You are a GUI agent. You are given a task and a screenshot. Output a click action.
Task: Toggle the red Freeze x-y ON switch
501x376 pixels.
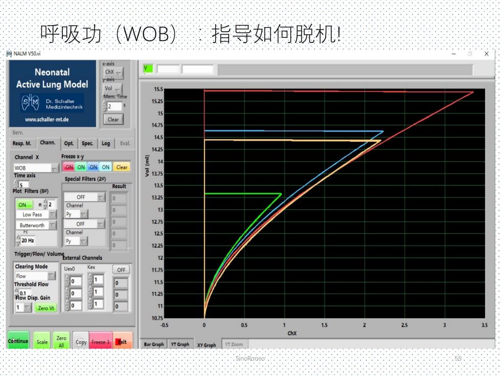click(x=69, y=167)
